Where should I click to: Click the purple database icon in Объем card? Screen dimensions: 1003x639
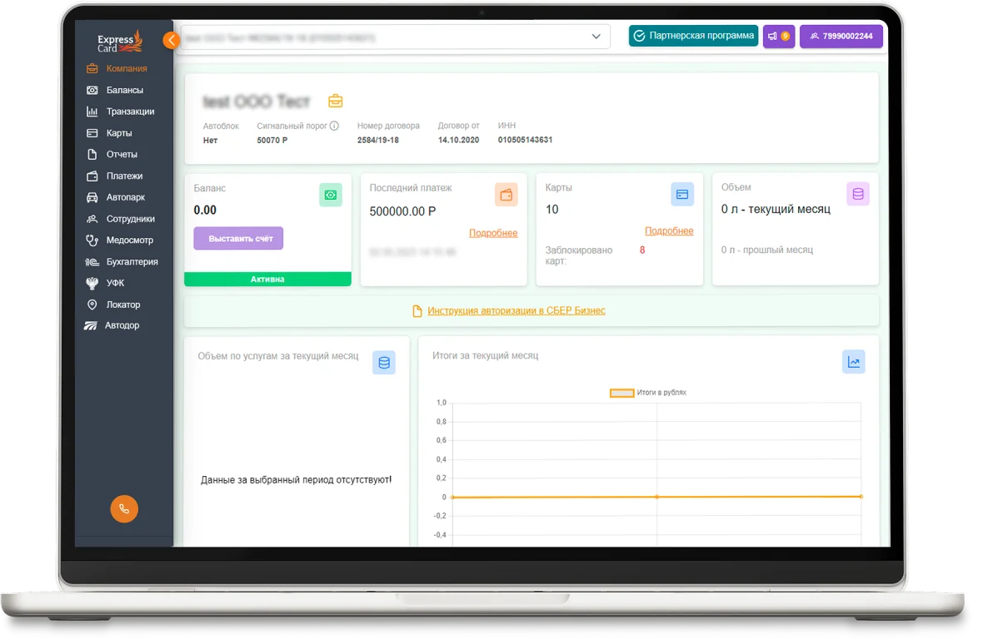[x=858, y=195]
